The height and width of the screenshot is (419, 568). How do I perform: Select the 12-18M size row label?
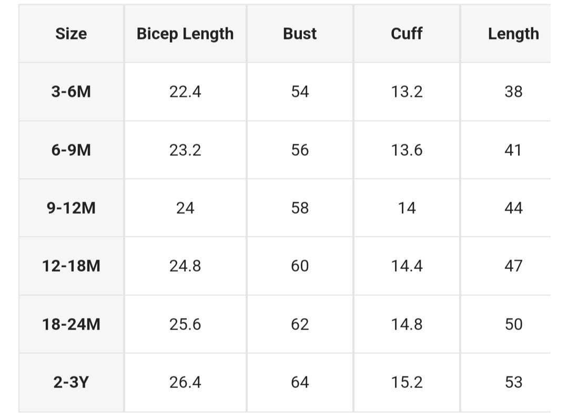tap(71, 266)
